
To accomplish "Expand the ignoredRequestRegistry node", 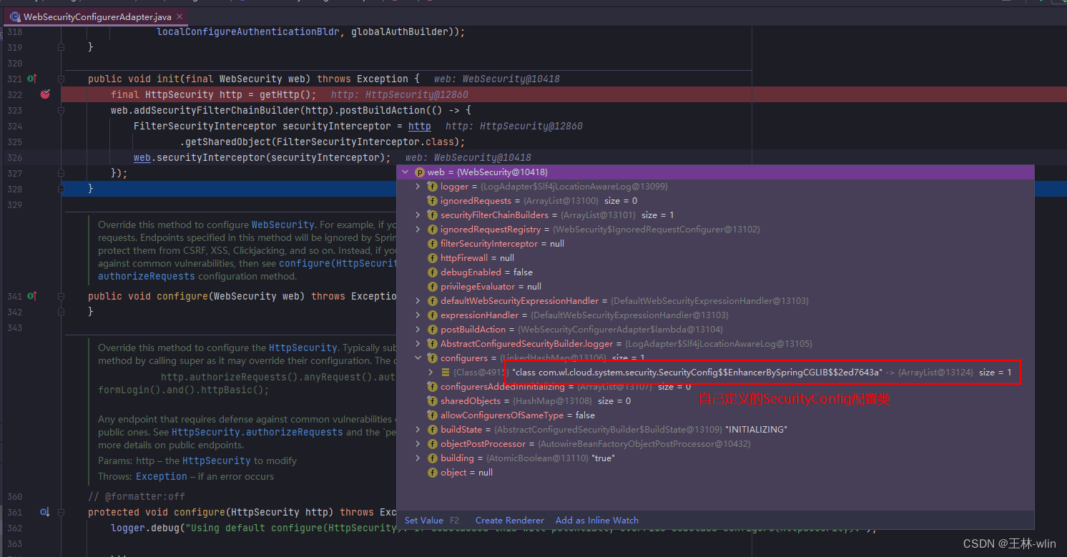I will coord(418,230).
